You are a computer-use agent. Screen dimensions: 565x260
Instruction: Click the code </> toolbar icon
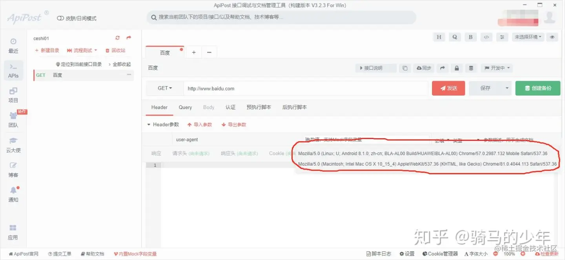486,37
